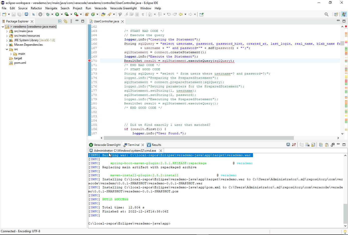Viewport: 348px width, 235px height.
Task: Disconnect terminal connection icon
Action: pyautogui.click(x=294, y=145)
